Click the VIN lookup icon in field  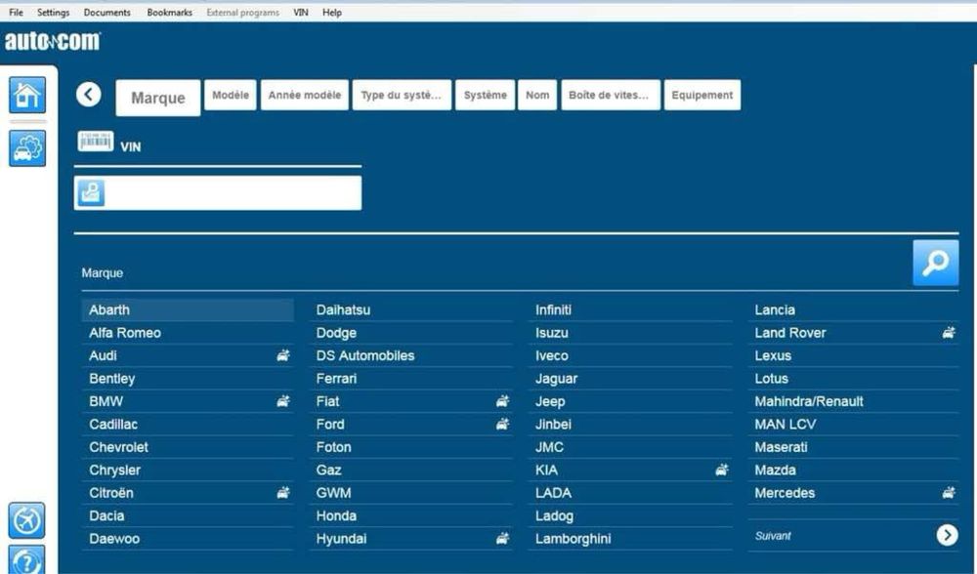pos(91,193)
